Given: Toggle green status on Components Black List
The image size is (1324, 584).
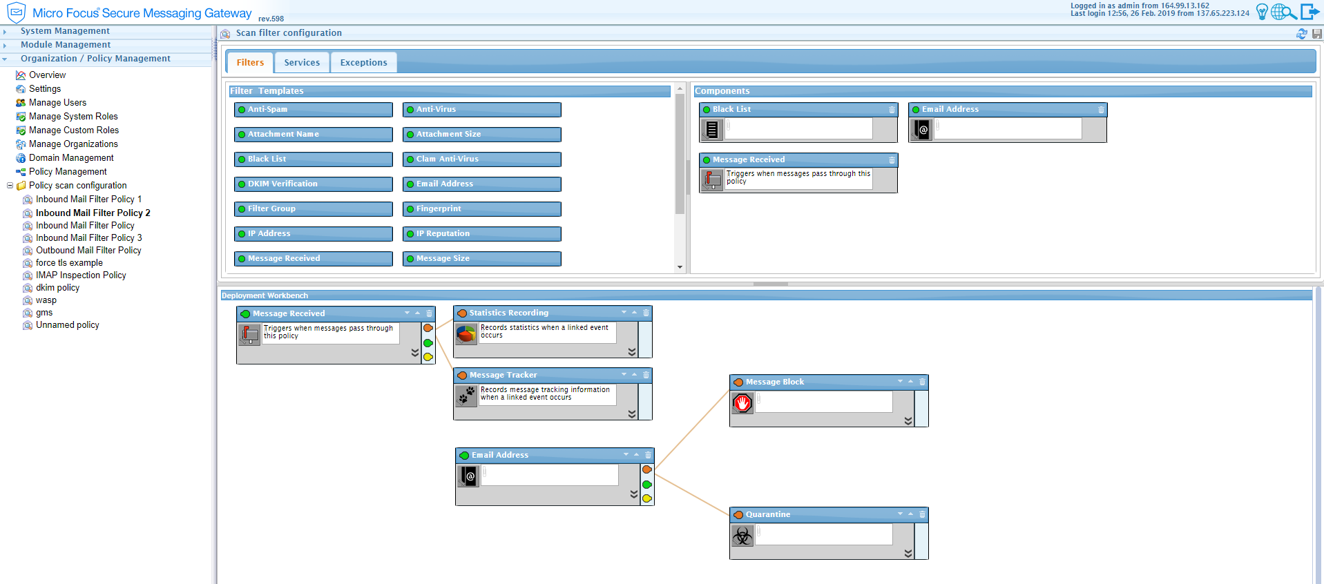Looking at the screenshot, I should (707, 110).
